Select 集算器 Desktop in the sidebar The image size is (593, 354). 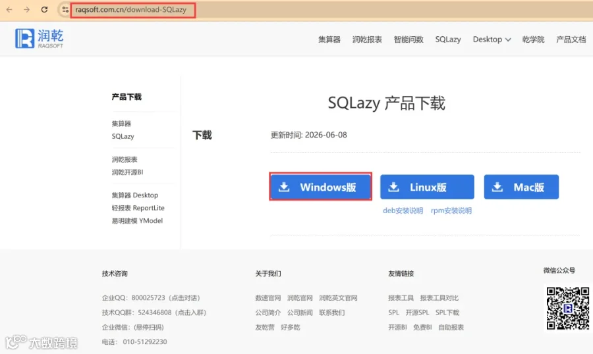(134, 195)
